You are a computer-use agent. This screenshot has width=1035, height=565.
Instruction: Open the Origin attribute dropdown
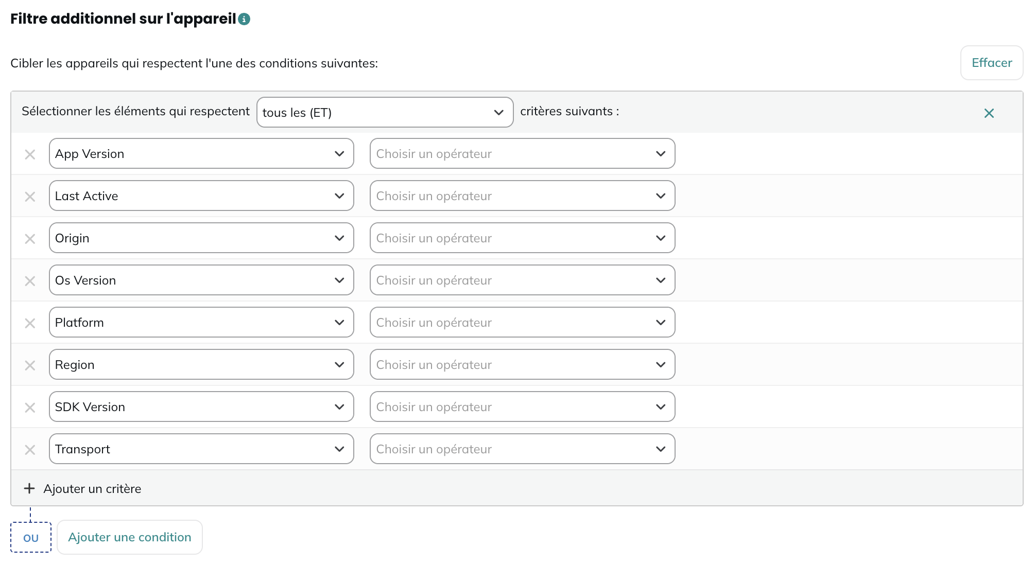click(201, 238)
